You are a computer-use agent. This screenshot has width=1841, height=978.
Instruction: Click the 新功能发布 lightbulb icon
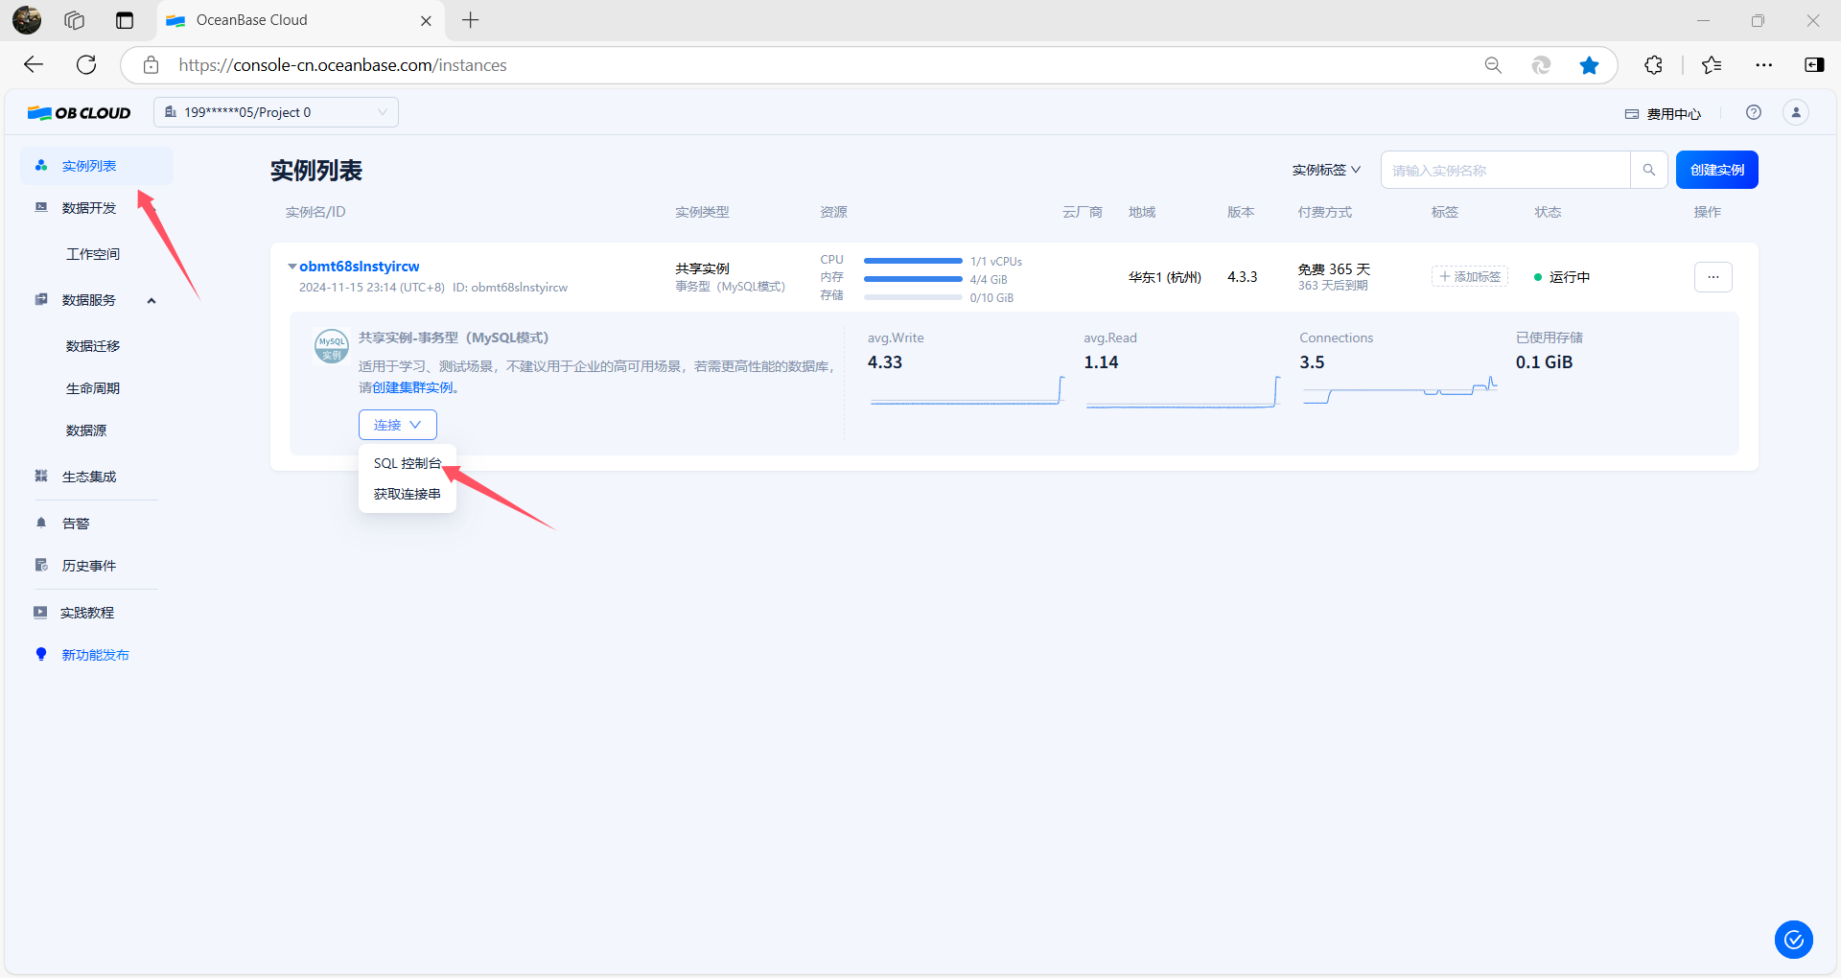pos(41,654)
